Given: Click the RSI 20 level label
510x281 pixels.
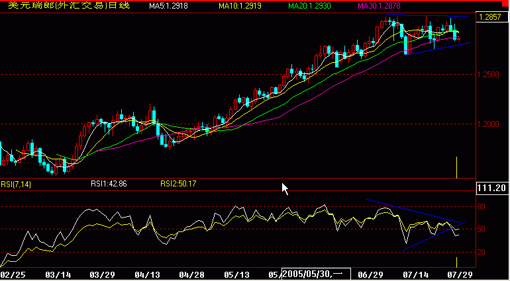Looking at the screenshot, I should tap(481, 253).
